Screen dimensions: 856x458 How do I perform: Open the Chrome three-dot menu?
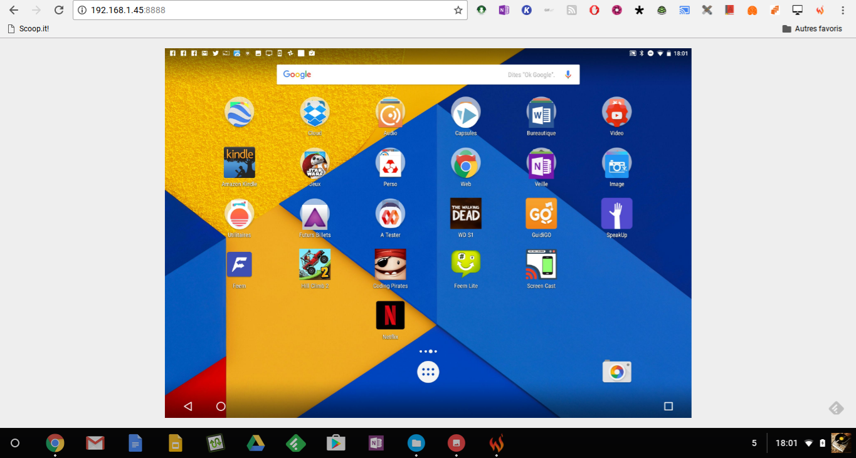[x=842, y=10]
